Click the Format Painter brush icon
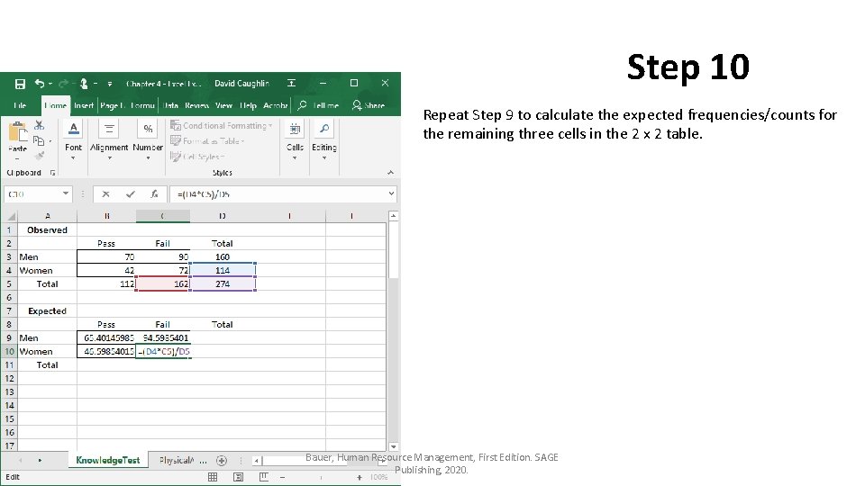Screen dimensions: 865x486 39,156
